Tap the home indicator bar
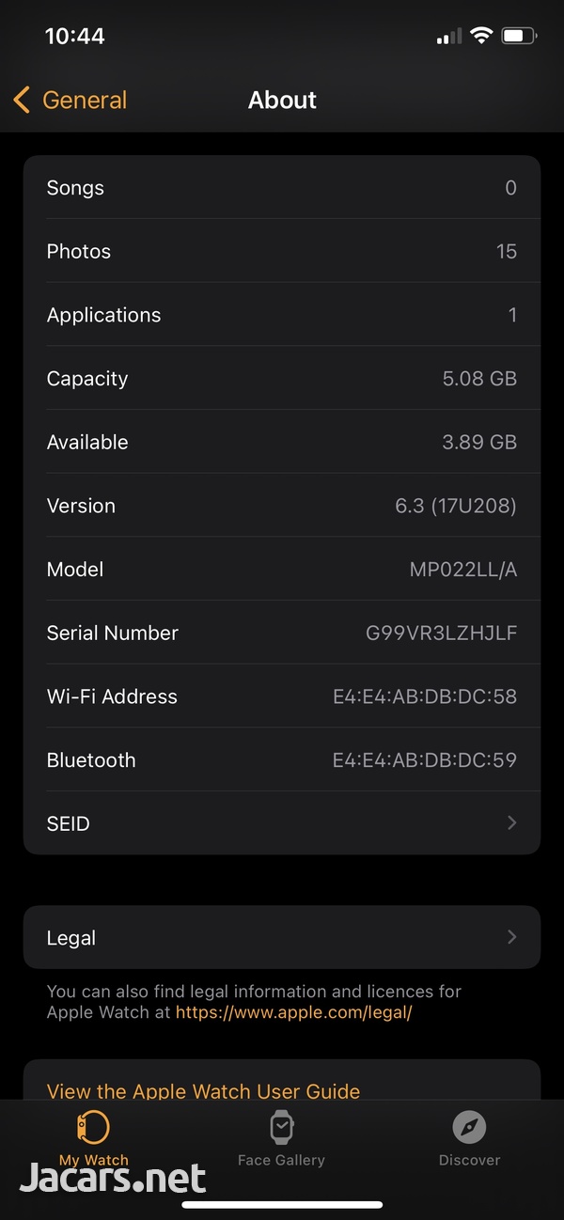This screenshot has height=1220, width=564. pyautogui.click(x=282, y=1204)
